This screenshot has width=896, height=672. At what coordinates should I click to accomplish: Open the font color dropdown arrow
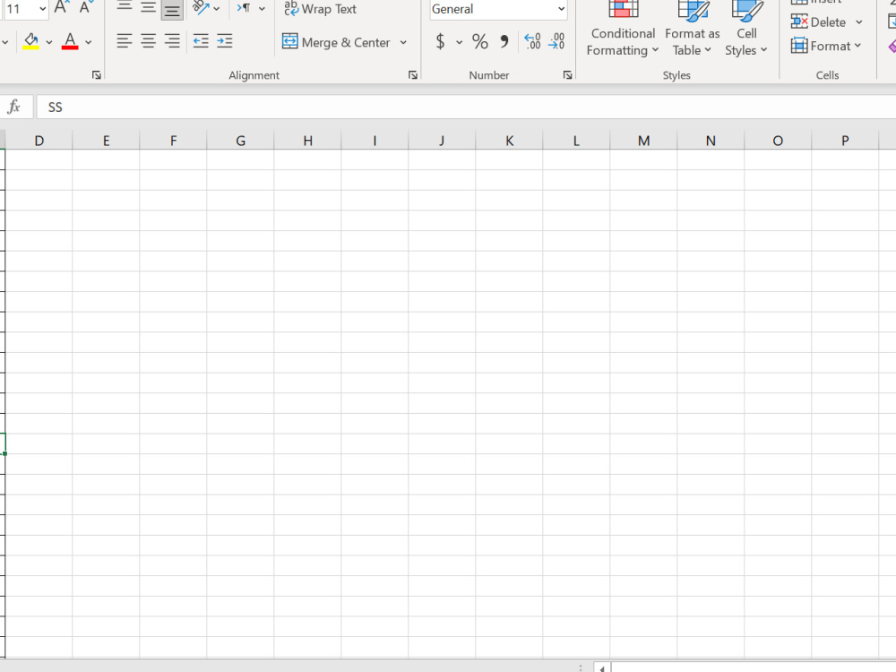tap(88, 42)
